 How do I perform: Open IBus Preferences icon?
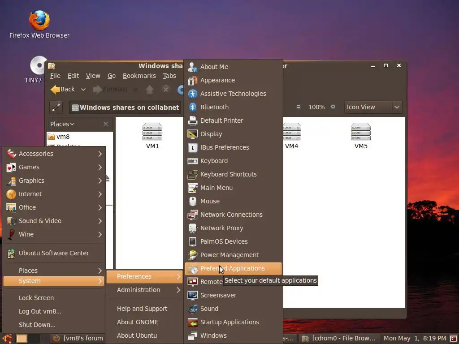click(192, 147)
